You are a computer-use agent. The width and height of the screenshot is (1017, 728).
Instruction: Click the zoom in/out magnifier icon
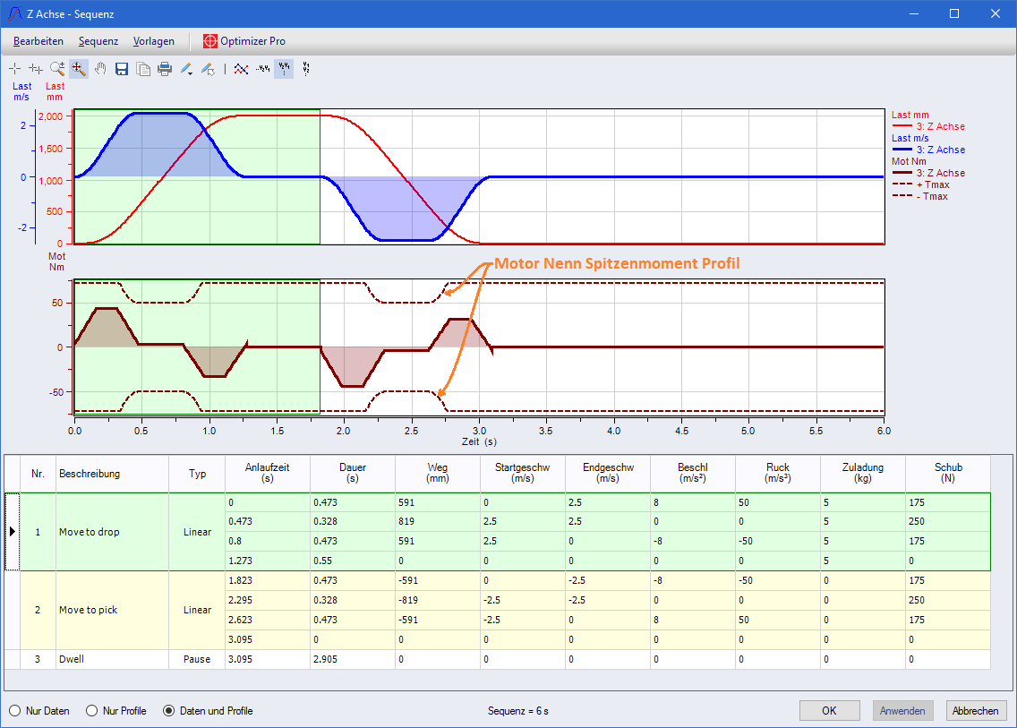coord(57,69)
